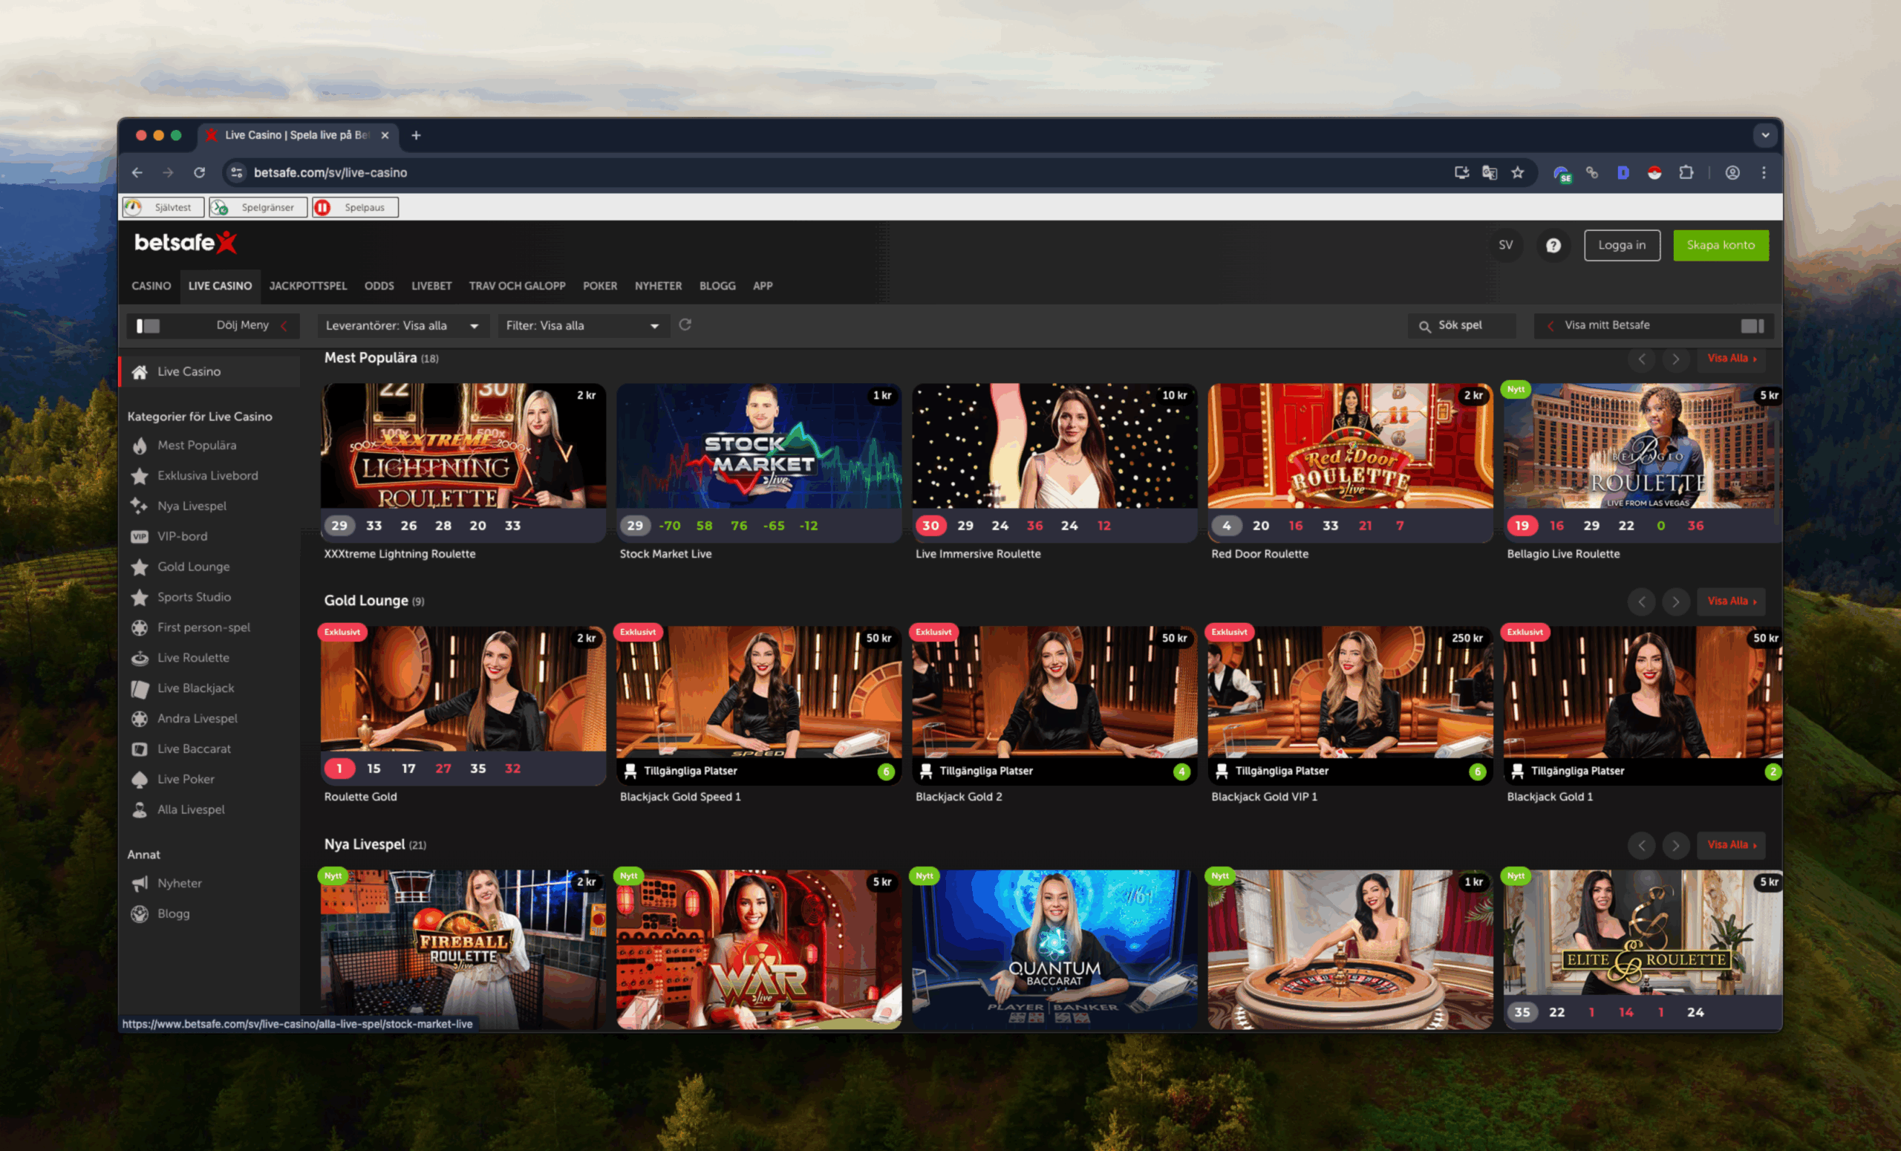Image resolution: width=1901 pixels, height=1151 pixels.
Task: Click the Live Casino home icon
Action: pos(140,372)
